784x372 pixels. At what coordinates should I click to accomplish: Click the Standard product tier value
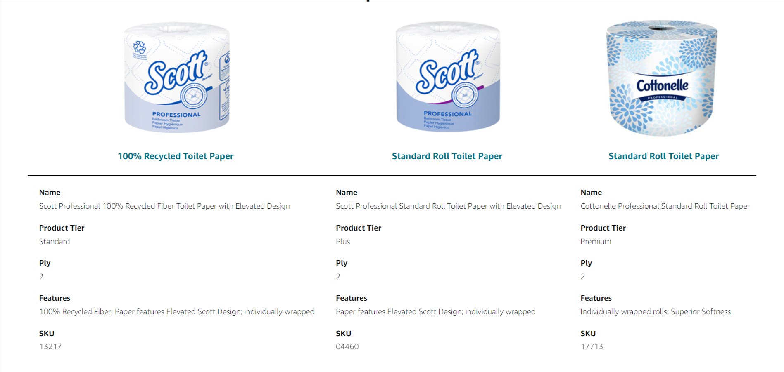55,242
